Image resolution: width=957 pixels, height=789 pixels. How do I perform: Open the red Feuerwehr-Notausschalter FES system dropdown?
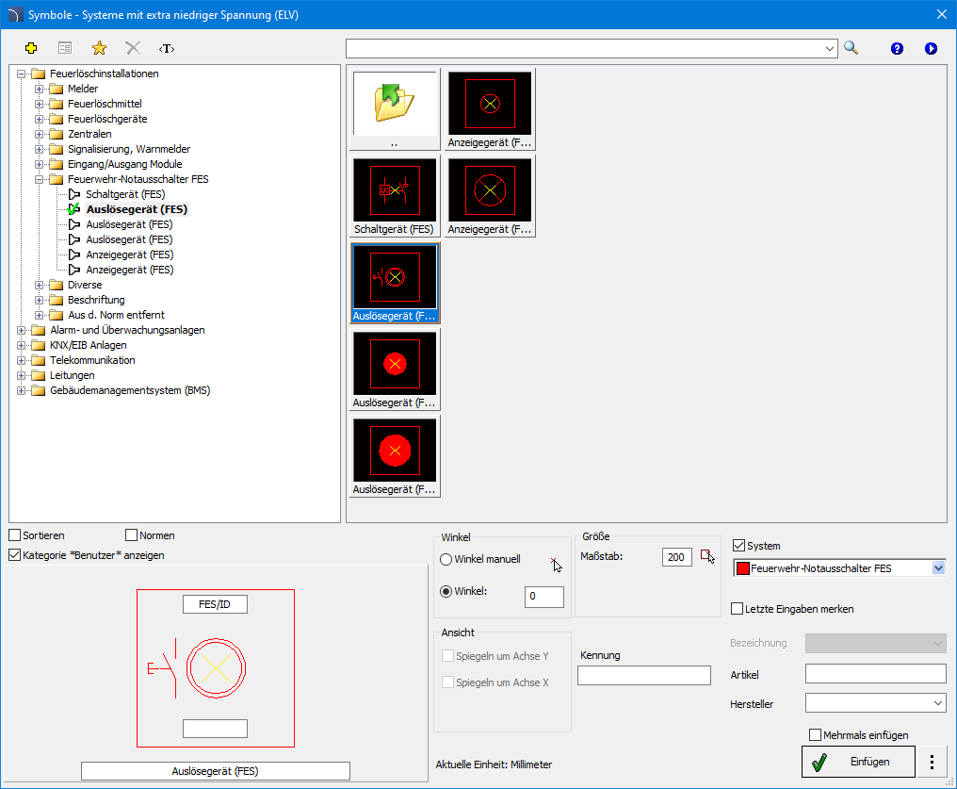[840, 567]
